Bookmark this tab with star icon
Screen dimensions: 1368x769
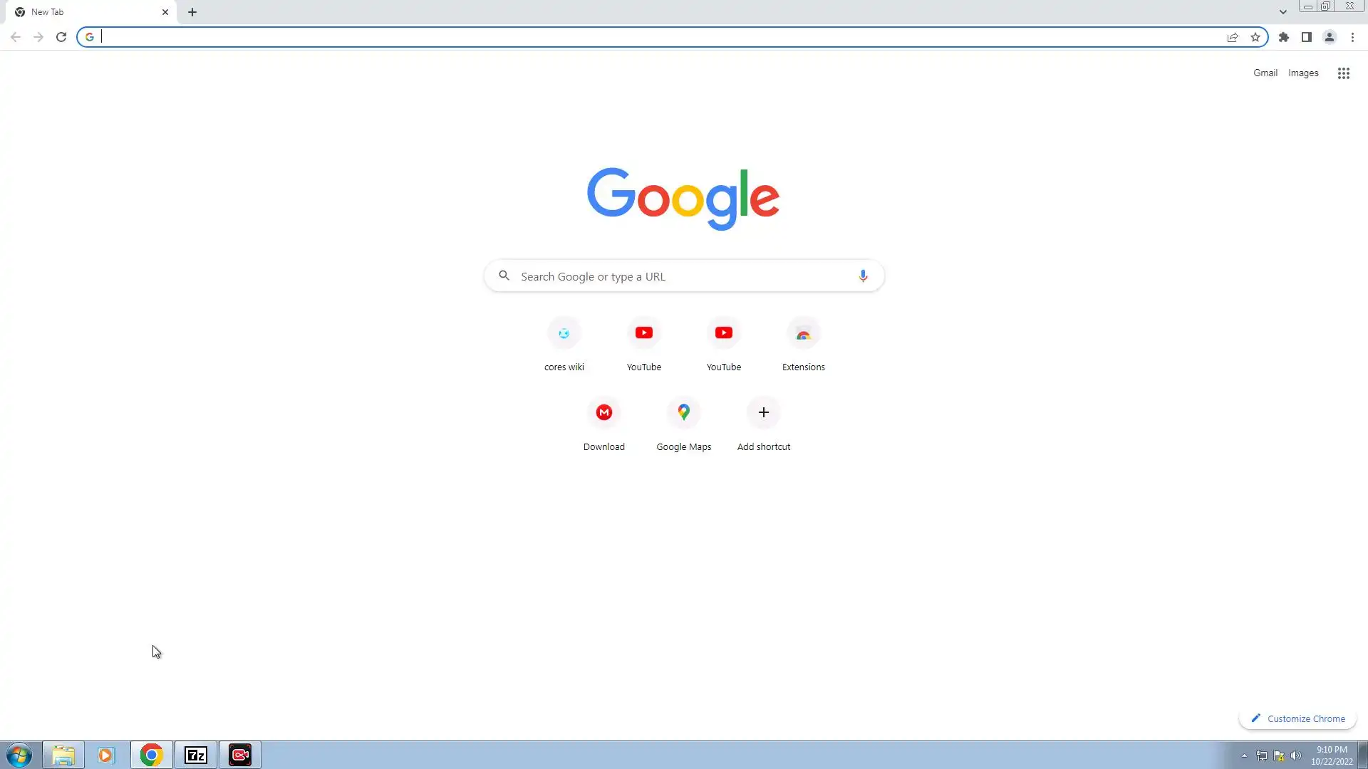[x=1255, y=37]
